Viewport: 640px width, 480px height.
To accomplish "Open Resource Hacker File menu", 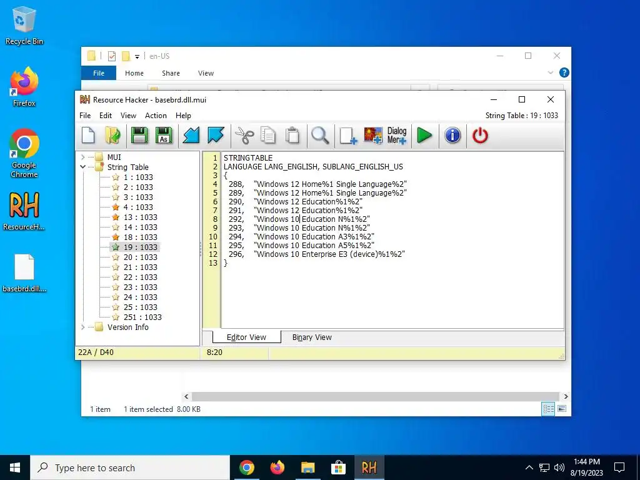I will click(85, 116).
